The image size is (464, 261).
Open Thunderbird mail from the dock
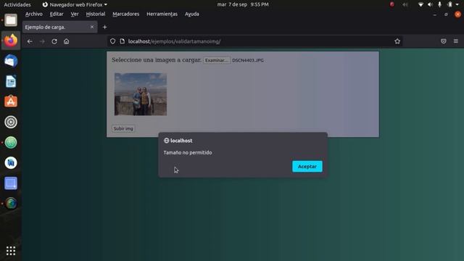(x=11, y=61)
